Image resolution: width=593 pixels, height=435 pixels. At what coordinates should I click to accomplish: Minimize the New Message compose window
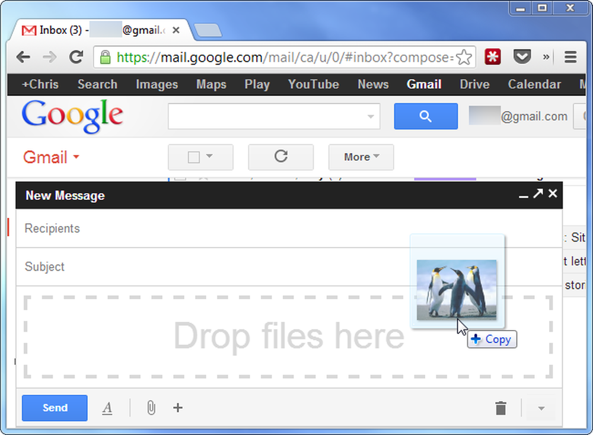(x=524, y=195)
